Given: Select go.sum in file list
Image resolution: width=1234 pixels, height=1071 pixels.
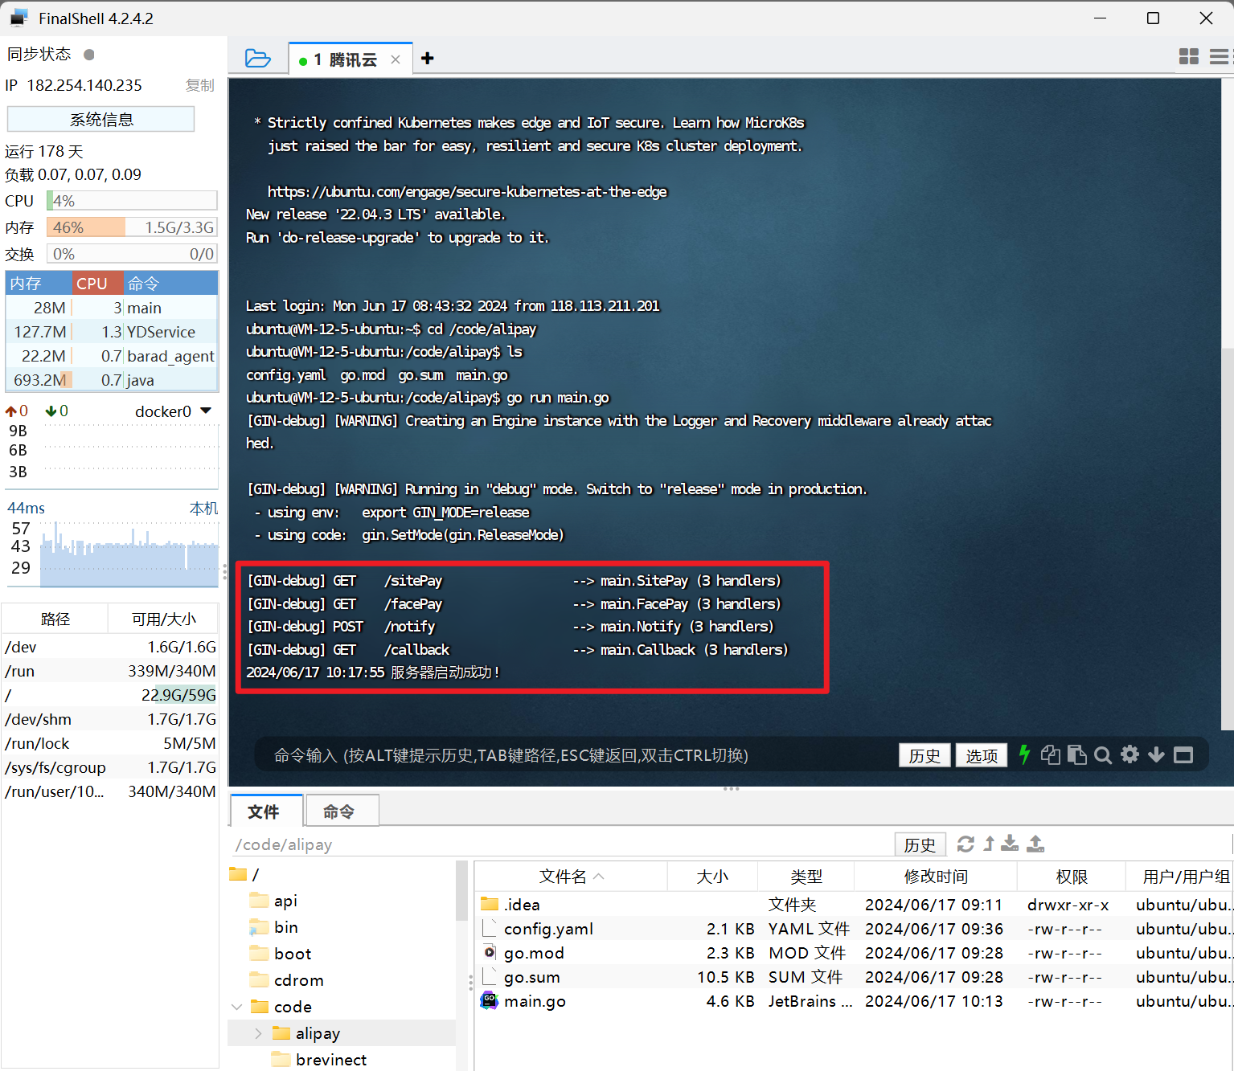Looking at the screenshot, I should (x=532, y=977).
